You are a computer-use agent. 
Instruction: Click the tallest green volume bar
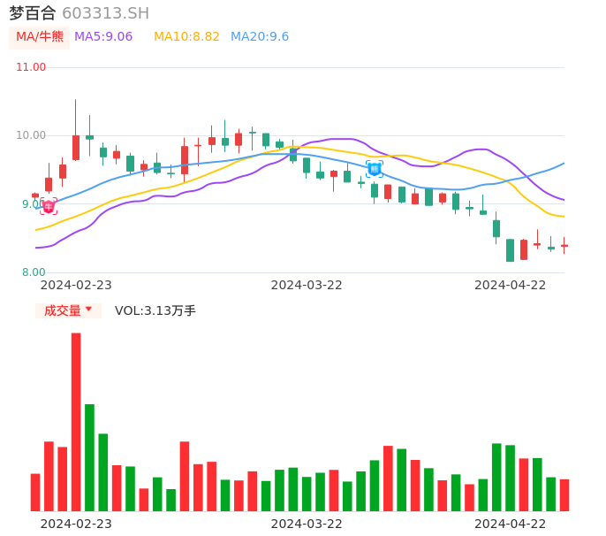89,456
